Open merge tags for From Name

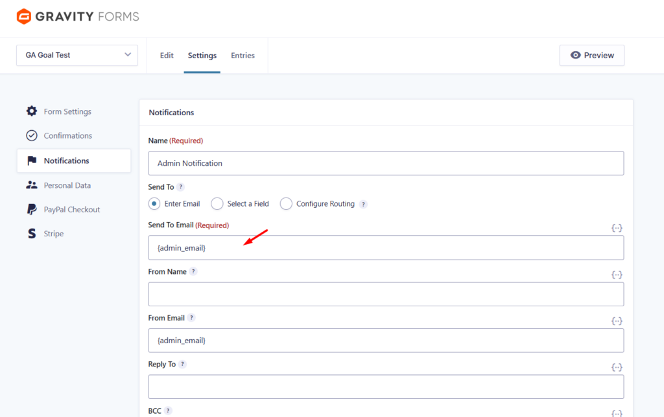click(x=617, y=275)
